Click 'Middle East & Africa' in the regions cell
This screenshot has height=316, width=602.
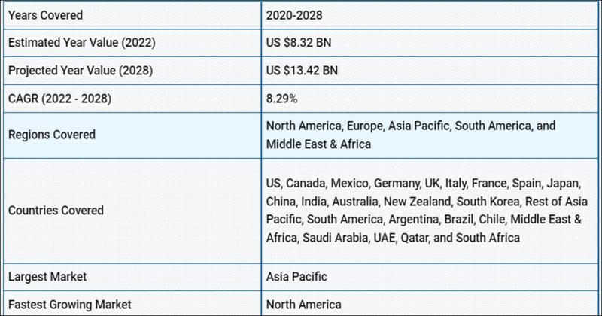(318, 144)
